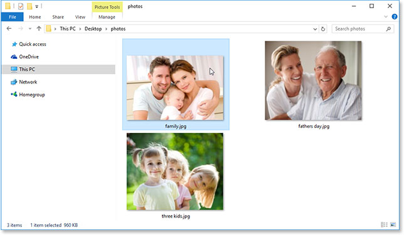Select the three kids.jpg thumbnail
Image resolution: width=404 pixels, height=235 pixels.
[x=175, y=172]
